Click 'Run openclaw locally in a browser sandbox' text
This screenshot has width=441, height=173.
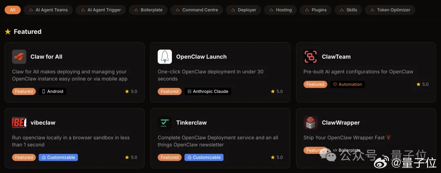tap(71, 141)
